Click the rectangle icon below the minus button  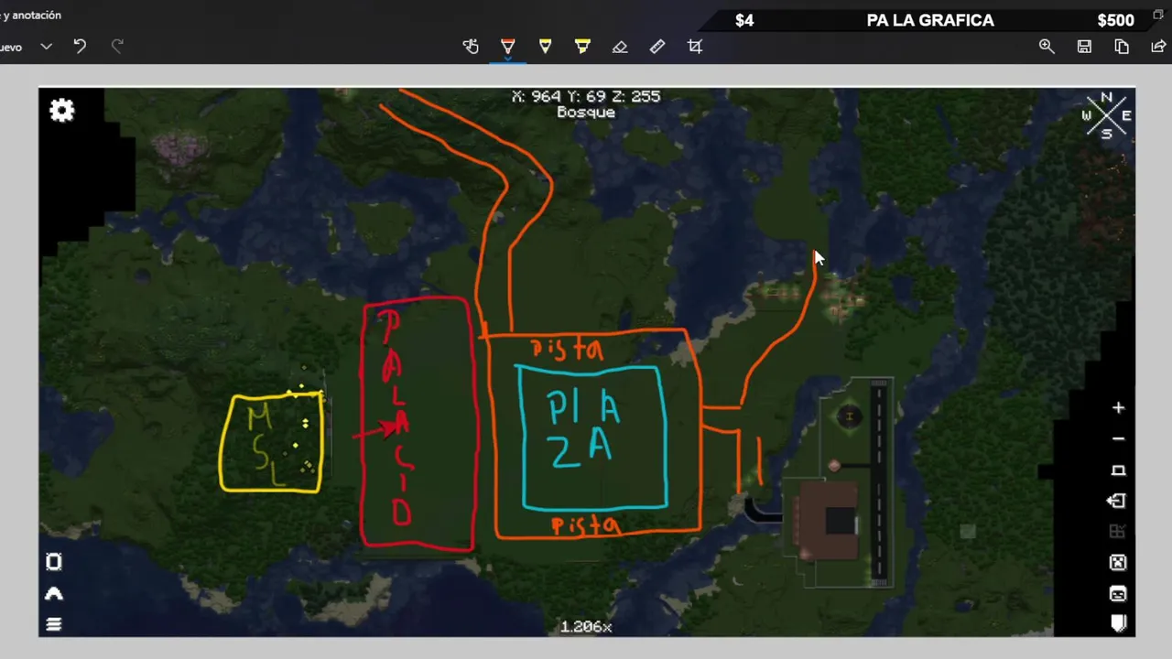tap(1118, 470)
